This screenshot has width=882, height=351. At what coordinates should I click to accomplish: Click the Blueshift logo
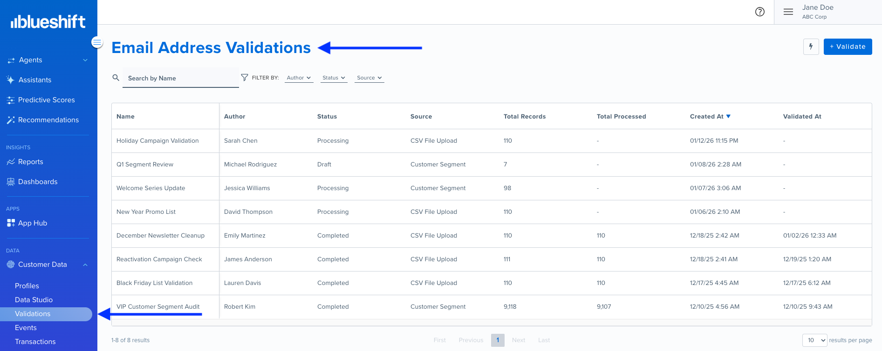pyautogui.click(x=48, y=21)
